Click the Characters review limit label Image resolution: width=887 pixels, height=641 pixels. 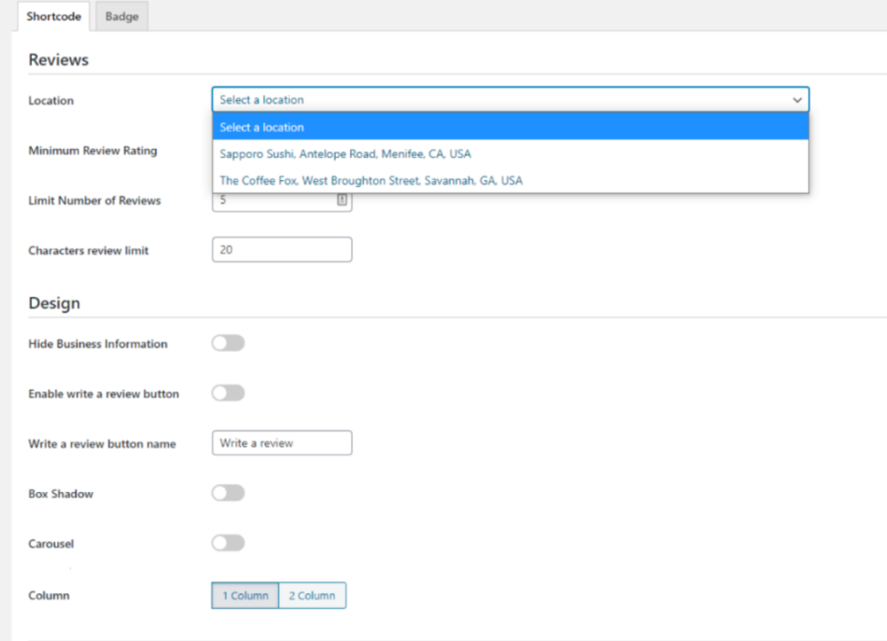coord(88,250)
